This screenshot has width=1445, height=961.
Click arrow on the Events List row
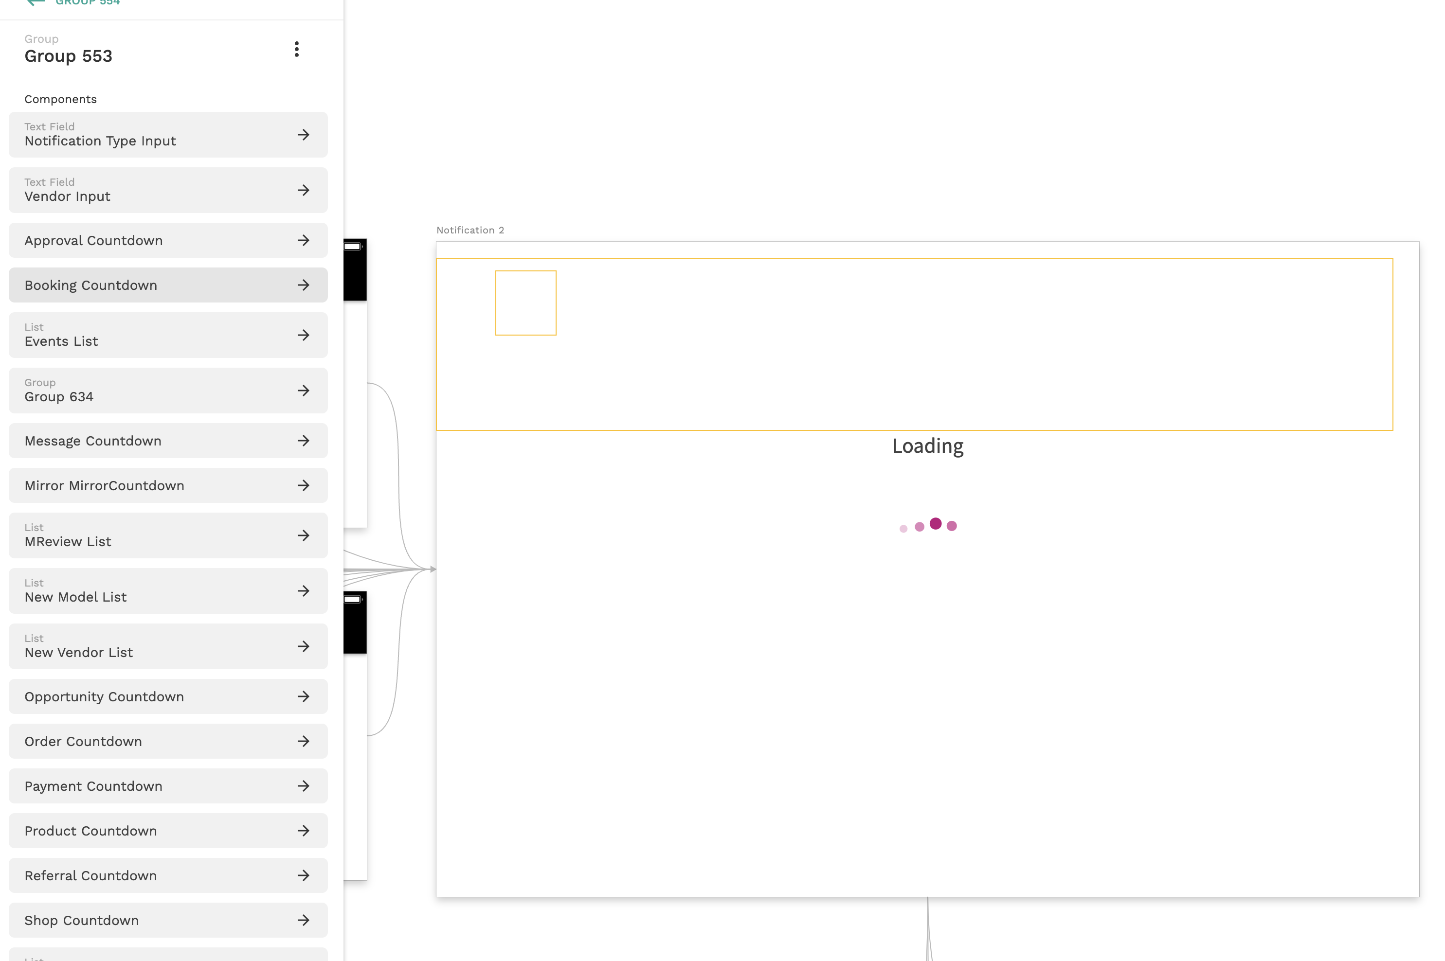303,335
